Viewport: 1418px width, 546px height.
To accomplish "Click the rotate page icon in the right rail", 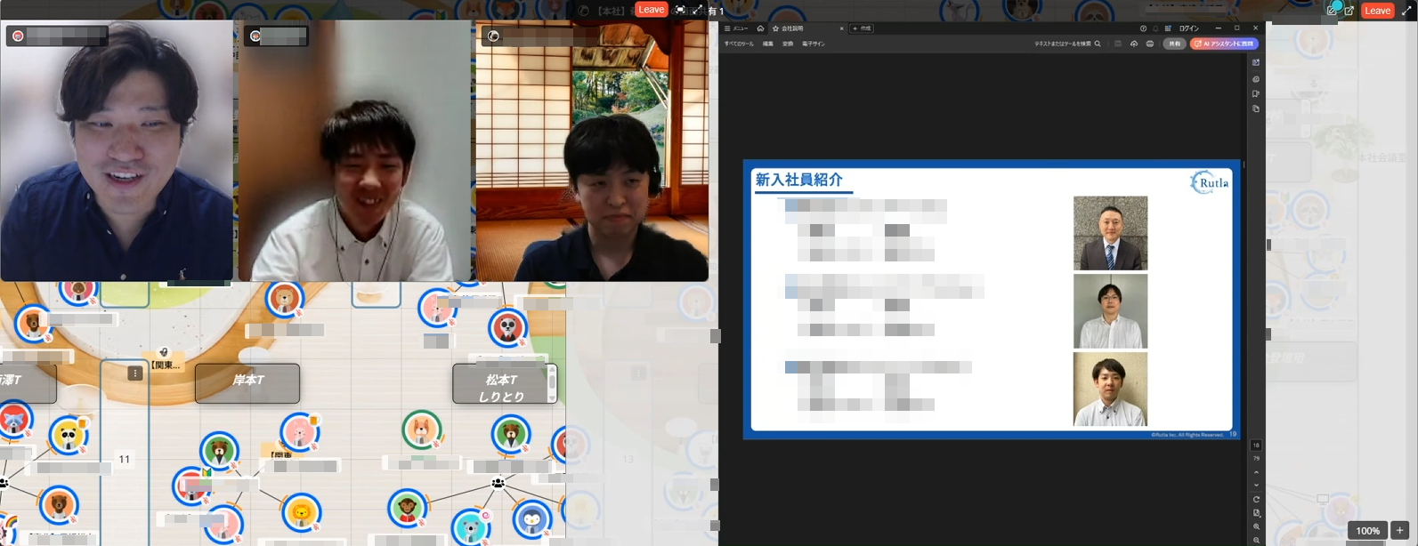I will tap(1256, 499).
